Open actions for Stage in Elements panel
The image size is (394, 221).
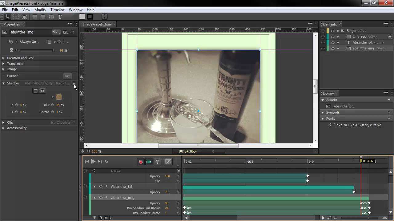[x=323, y=31]
